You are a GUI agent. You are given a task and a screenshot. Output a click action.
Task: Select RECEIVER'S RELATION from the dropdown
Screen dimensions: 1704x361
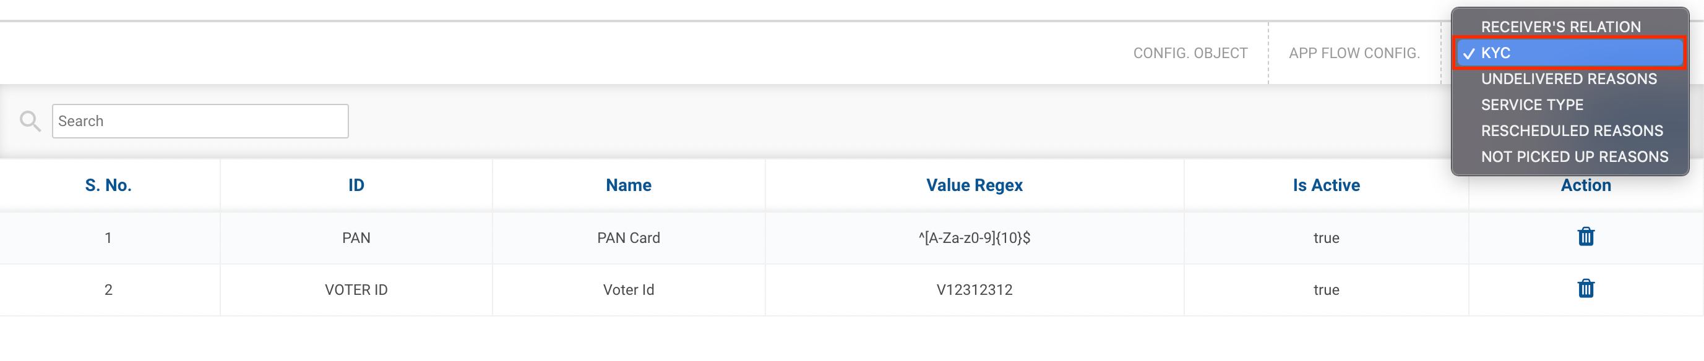click(x=1560, y=27)
